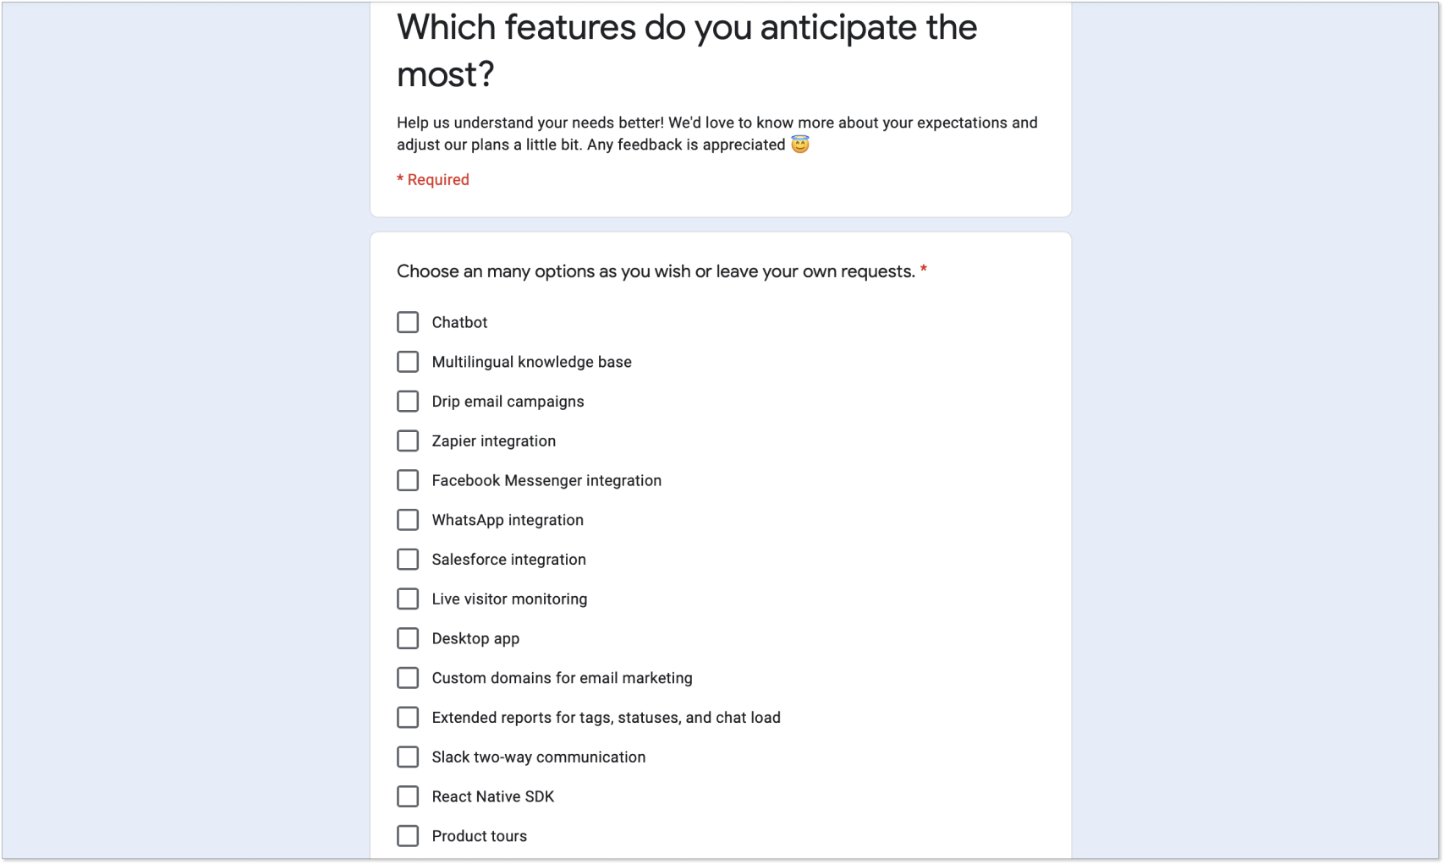Tick the Multilingual knowledge base option
The width and height of the screenshot is (1444, 864).
408,362
